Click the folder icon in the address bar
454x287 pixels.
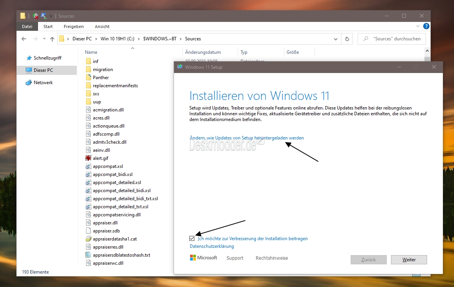tap(62, 38)
